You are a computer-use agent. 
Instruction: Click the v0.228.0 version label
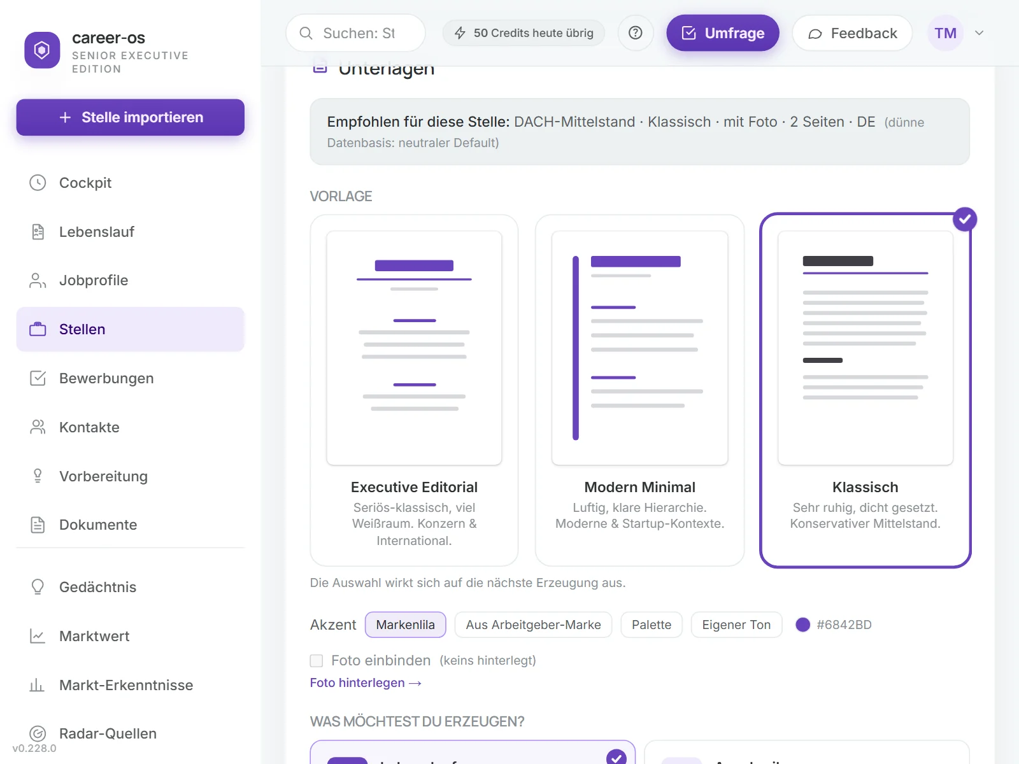coord(34,748)
